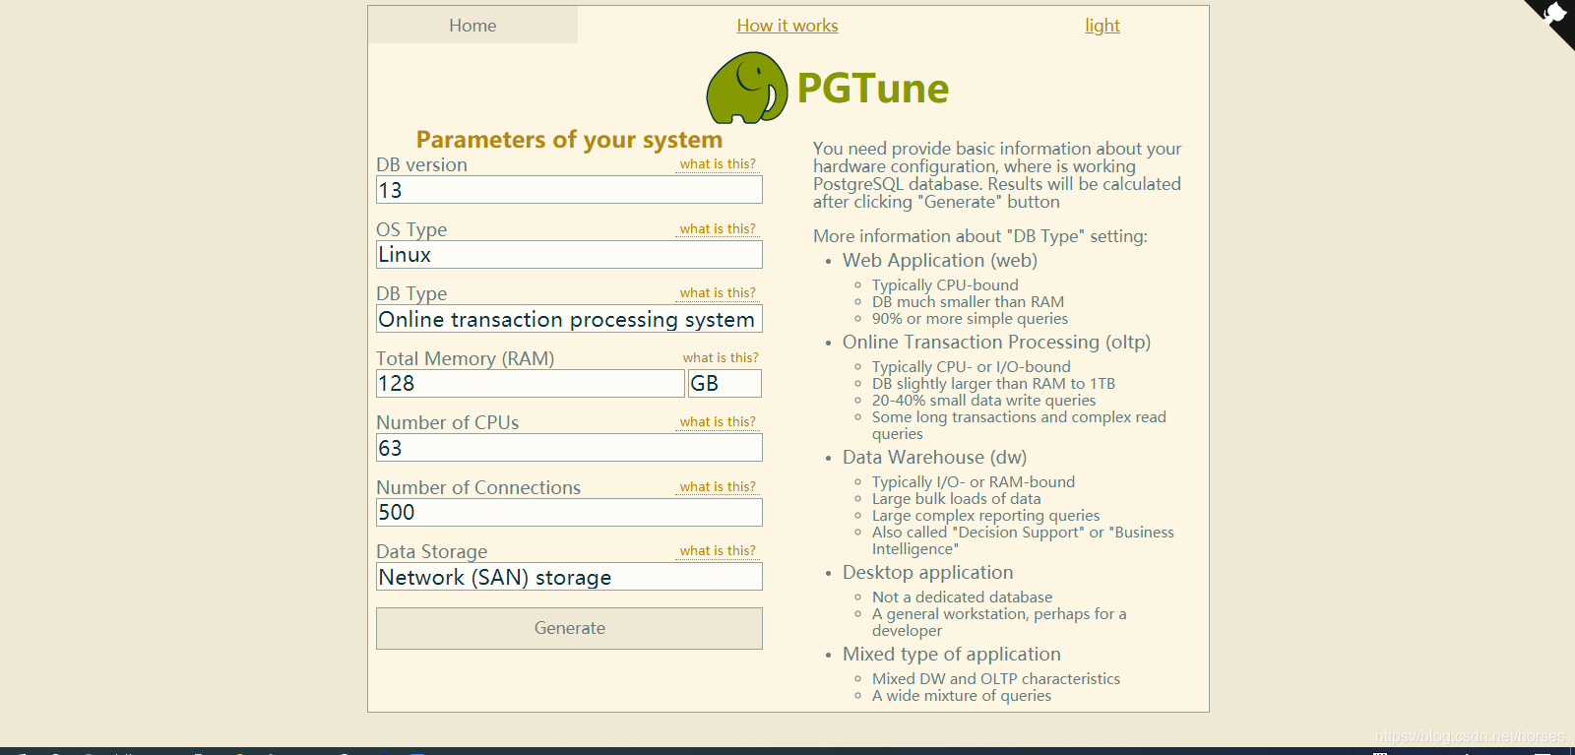Click the PGTune title text
The image size is (1575, 755).
point(872,89)
